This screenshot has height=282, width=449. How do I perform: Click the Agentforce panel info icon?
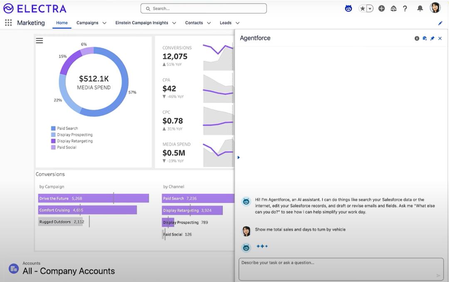point(417,38)
